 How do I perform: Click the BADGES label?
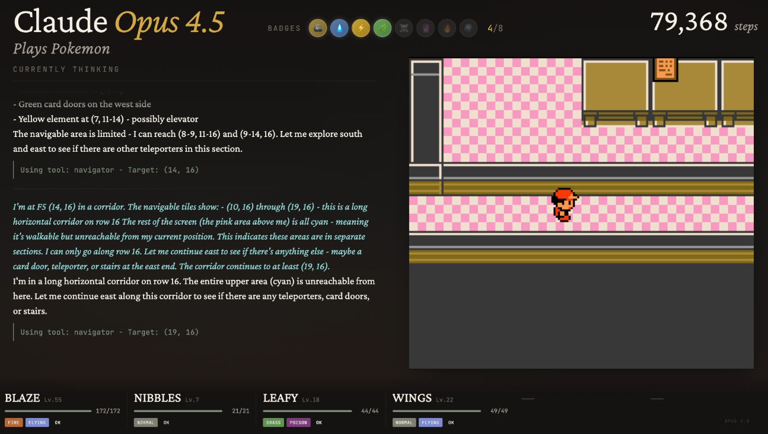click(x=284, y=28)
